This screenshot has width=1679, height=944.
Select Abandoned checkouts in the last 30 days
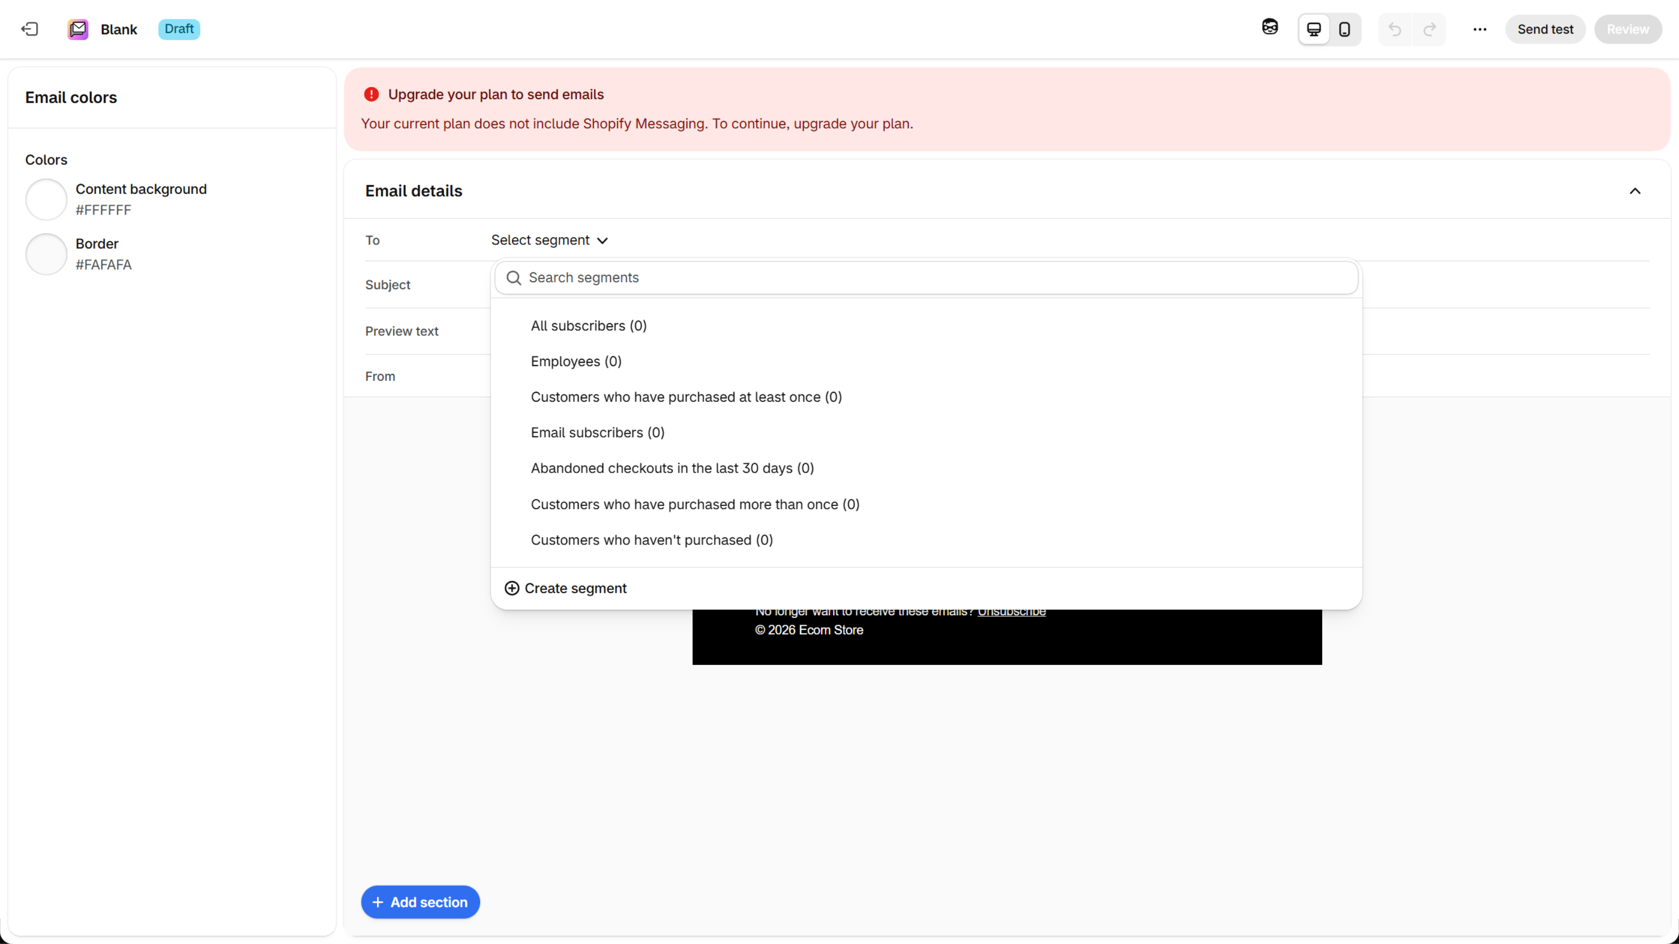[x=926, y=468]
